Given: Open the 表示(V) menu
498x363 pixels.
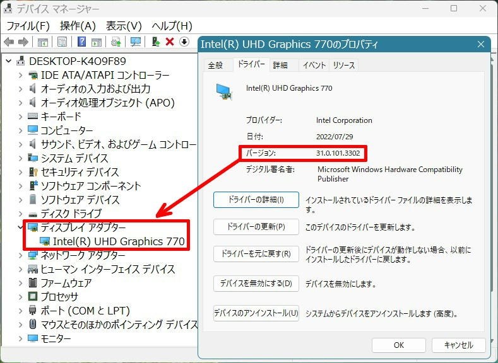Looking at the screenshot, I should (x=124, y=26).
